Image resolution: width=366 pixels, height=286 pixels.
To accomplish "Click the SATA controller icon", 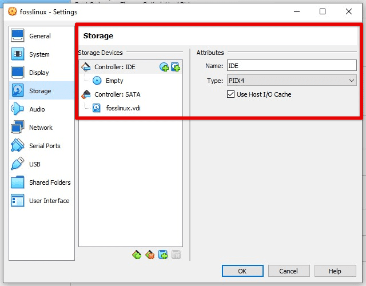I will pos(86,94).
